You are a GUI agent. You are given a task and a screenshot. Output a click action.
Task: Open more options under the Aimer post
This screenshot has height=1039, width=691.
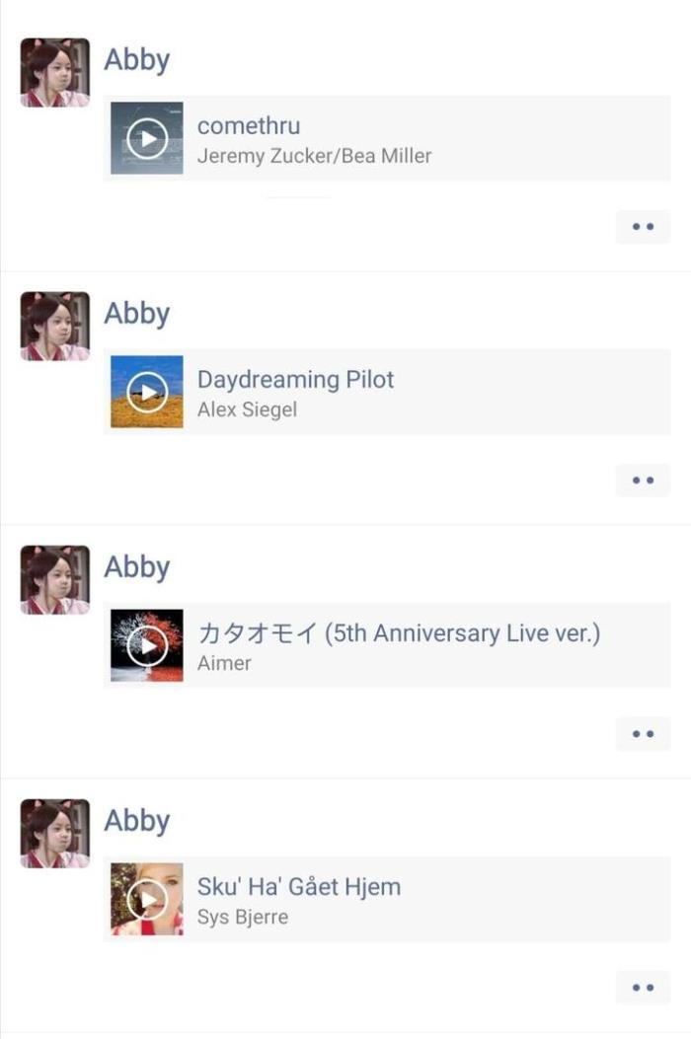click(x=643, y=734)
